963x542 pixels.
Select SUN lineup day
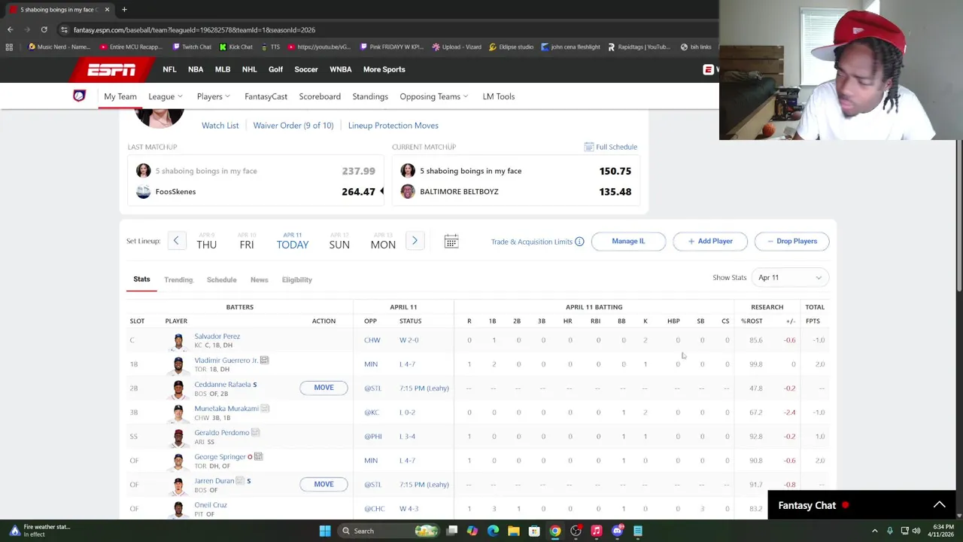tap(339, 242)
